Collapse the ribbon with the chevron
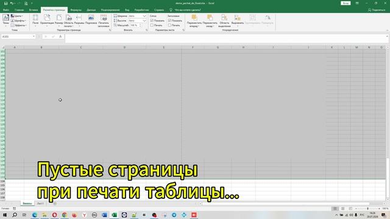This screenshot has height=219, width=390. [387, 30]
